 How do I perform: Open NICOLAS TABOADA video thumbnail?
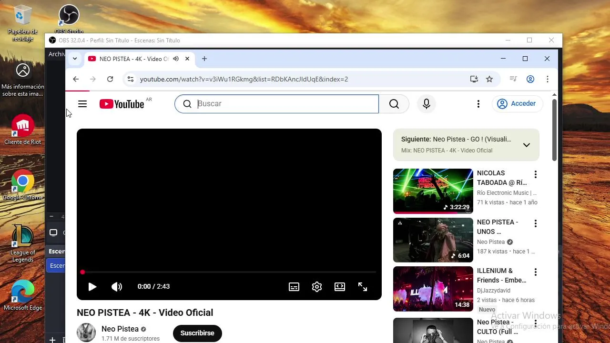(x=433, y=191)
